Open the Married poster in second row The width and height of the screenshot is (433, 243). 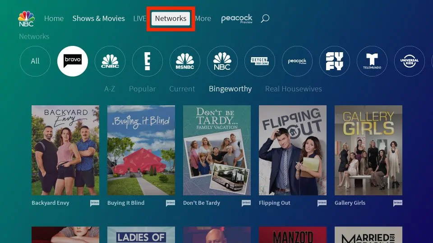tap(369, 235)
